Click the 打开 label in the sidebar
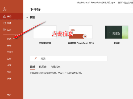This screenshot has height=99, width=133. [9, 30]
